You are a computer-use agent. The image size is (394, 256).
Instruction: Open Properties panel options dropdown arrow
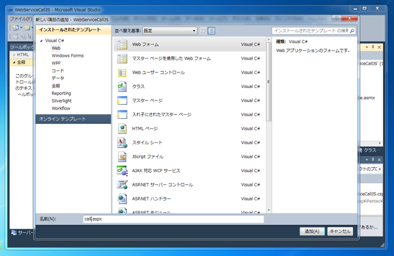pos(367,159)
